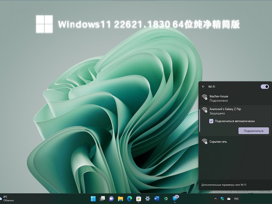Open Windows Security shield in the tray
Image resolution: width=272 pixels, height=204 pixels.
[222, 199]
